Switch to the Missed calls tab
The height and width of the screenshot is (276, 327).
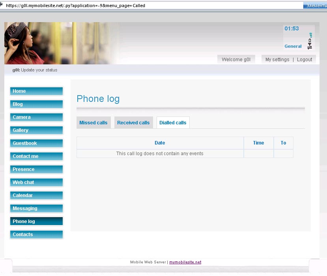tap(93, 122)
